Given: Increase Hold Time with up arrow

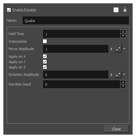Looking at the screenshot, I should tap(123, 32).
